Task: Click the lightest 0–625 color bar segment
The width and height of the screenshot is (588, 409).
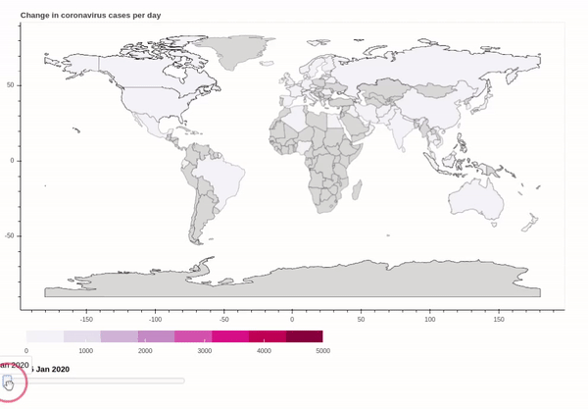Action: click(45, 336)
